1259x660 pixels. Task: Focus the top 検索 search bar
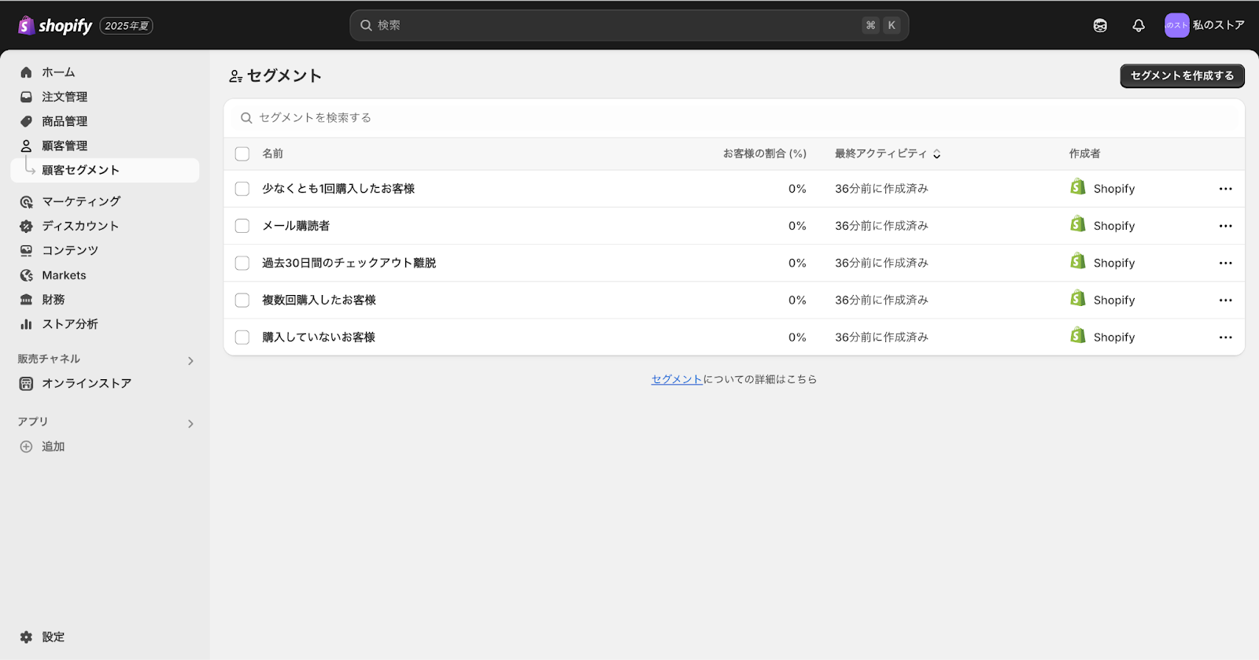[x=629, y=25]
